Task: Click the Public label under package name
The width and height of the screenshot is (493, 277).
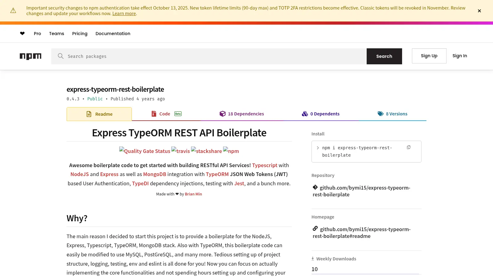Action: pyautogui.click(x=95, y=99)
